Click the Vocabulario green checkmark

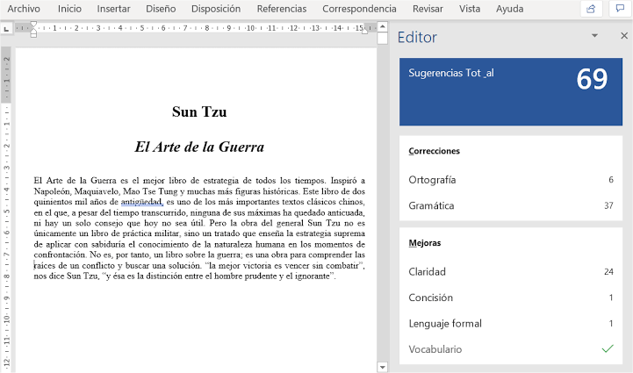(x=608, y=348)
